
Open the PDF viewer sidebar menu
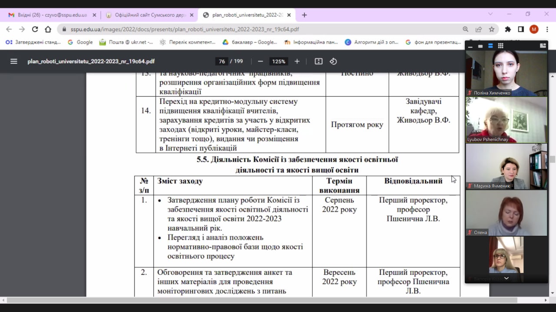point(14,62)
